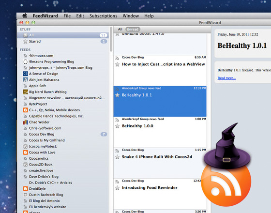
Task: Open the BeHealthy 1.0.0 article
Action: [x=160, y=133]
